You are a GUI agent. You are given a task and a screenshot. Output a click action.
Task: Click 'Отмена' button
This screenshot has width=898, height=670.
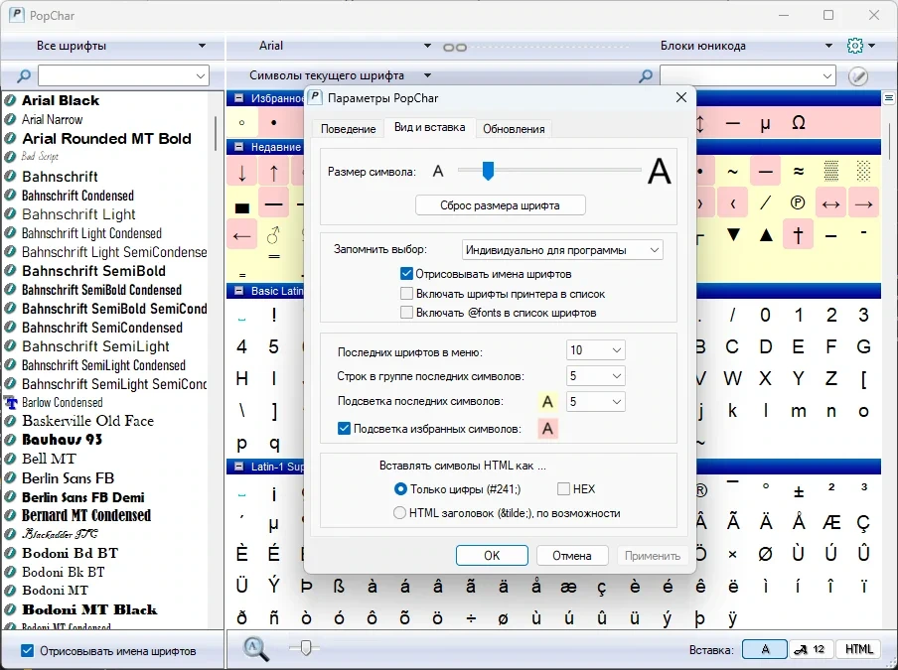coord(572,556)
